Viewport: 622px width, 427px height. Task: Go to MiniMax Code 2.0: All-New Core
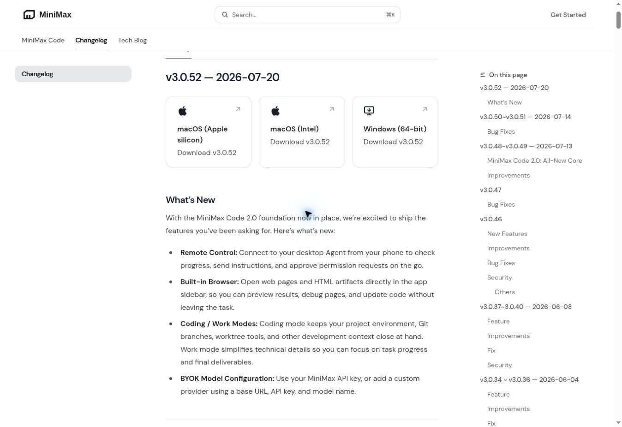[x=535, y=160]
